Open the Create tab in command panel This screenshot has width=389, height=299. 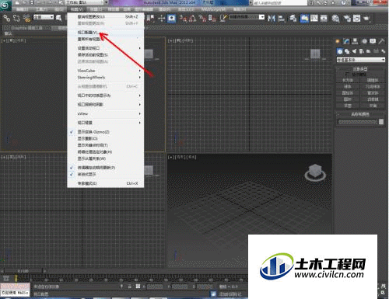[x=338, y=41]
